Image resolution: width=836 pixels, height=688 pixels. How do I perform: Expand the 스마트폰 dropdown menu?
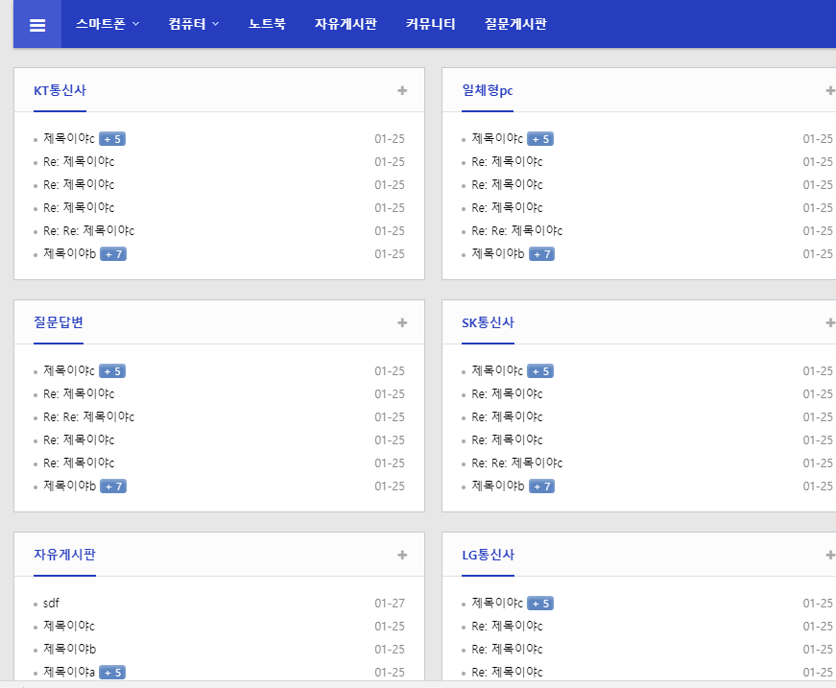[107, 24]
